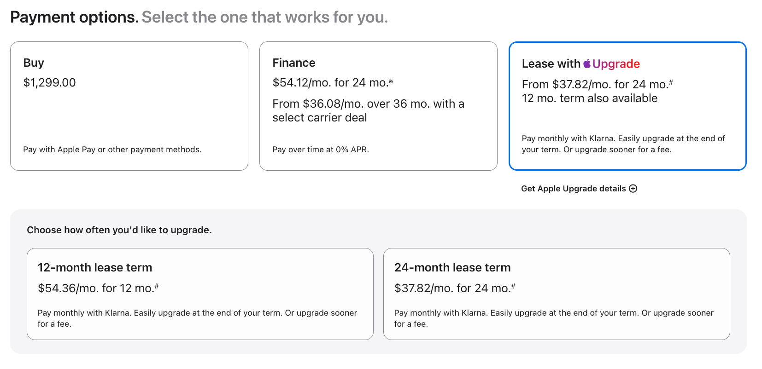Click the plus circle icon after Upgrade details

[x=633, y=189]
